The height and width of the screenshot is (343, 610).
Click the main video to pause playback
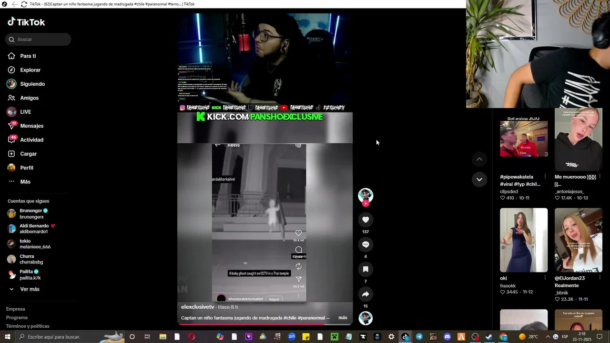265,169
